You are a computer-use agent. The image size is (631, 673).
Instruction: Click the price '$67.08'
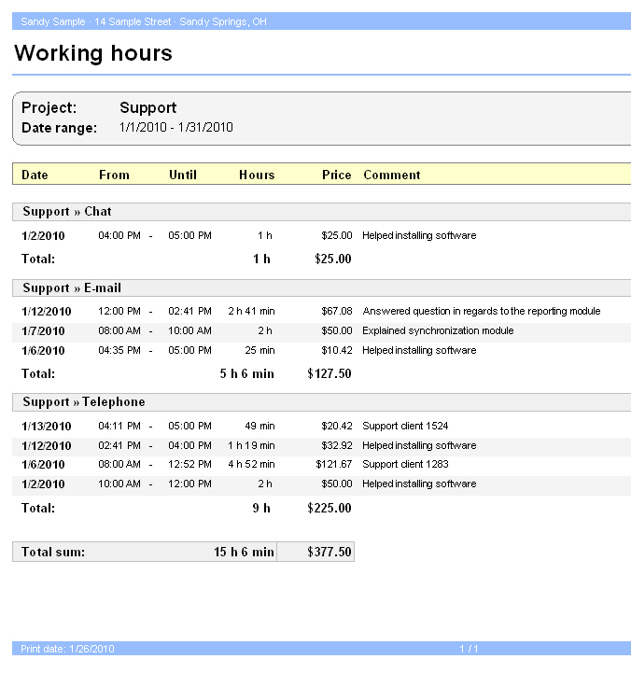click(337, 311)
